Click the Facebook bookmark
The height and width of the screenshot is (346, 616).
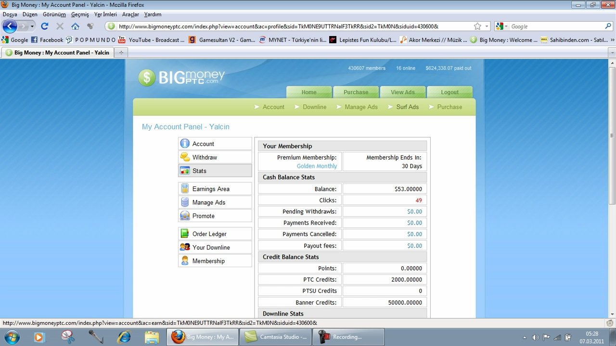(x=47, y=40)
